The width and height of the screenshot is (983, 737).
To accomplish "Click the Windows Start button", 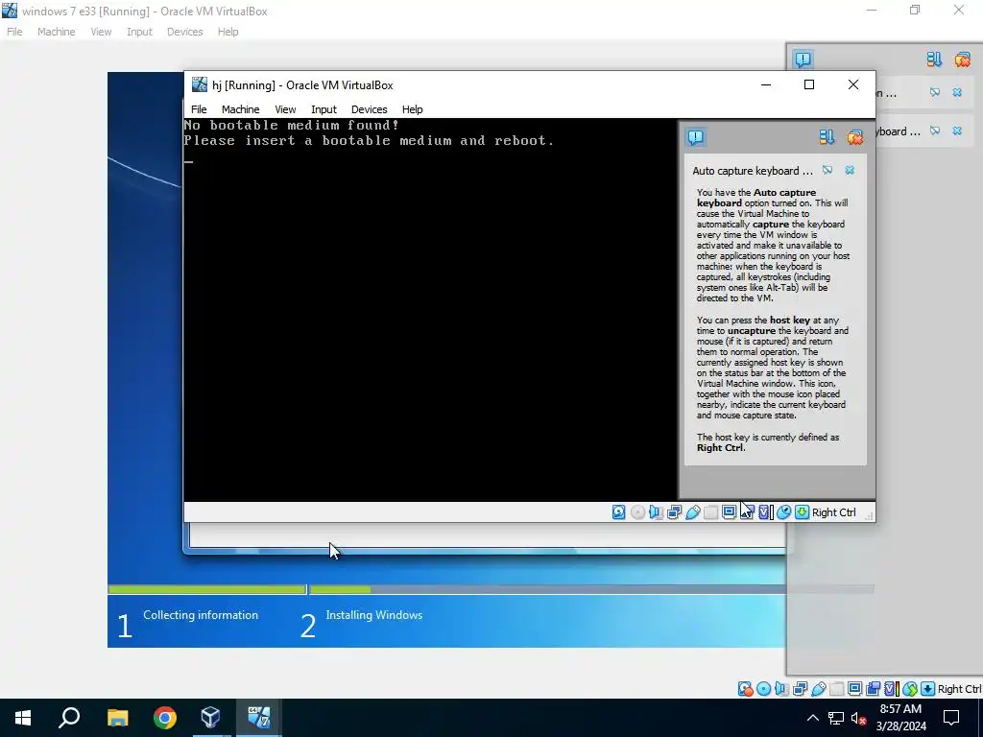I will point(23,718).
